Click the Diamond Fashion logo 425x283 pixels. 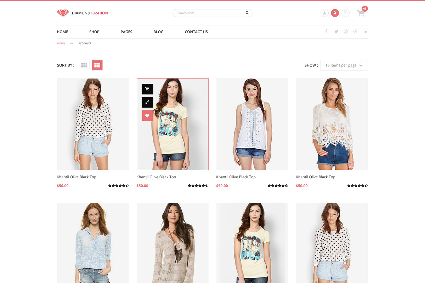coord(83,13)
